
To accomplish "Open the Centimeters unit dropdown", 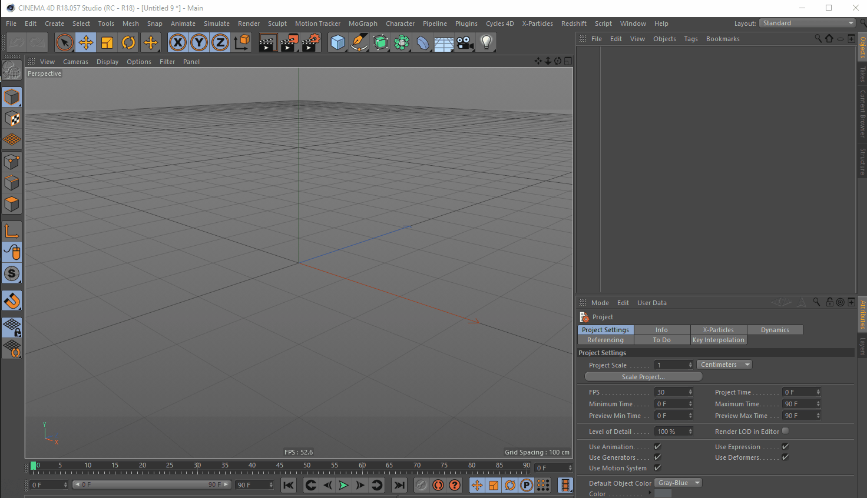I will [x=724, y=365].
